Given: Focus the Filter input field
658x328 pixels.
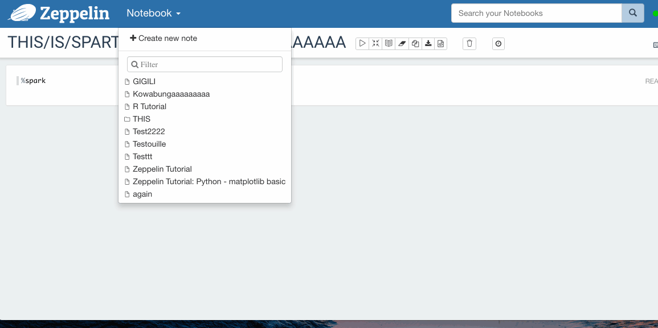Looking at the screenshot, I should [205, 64].
